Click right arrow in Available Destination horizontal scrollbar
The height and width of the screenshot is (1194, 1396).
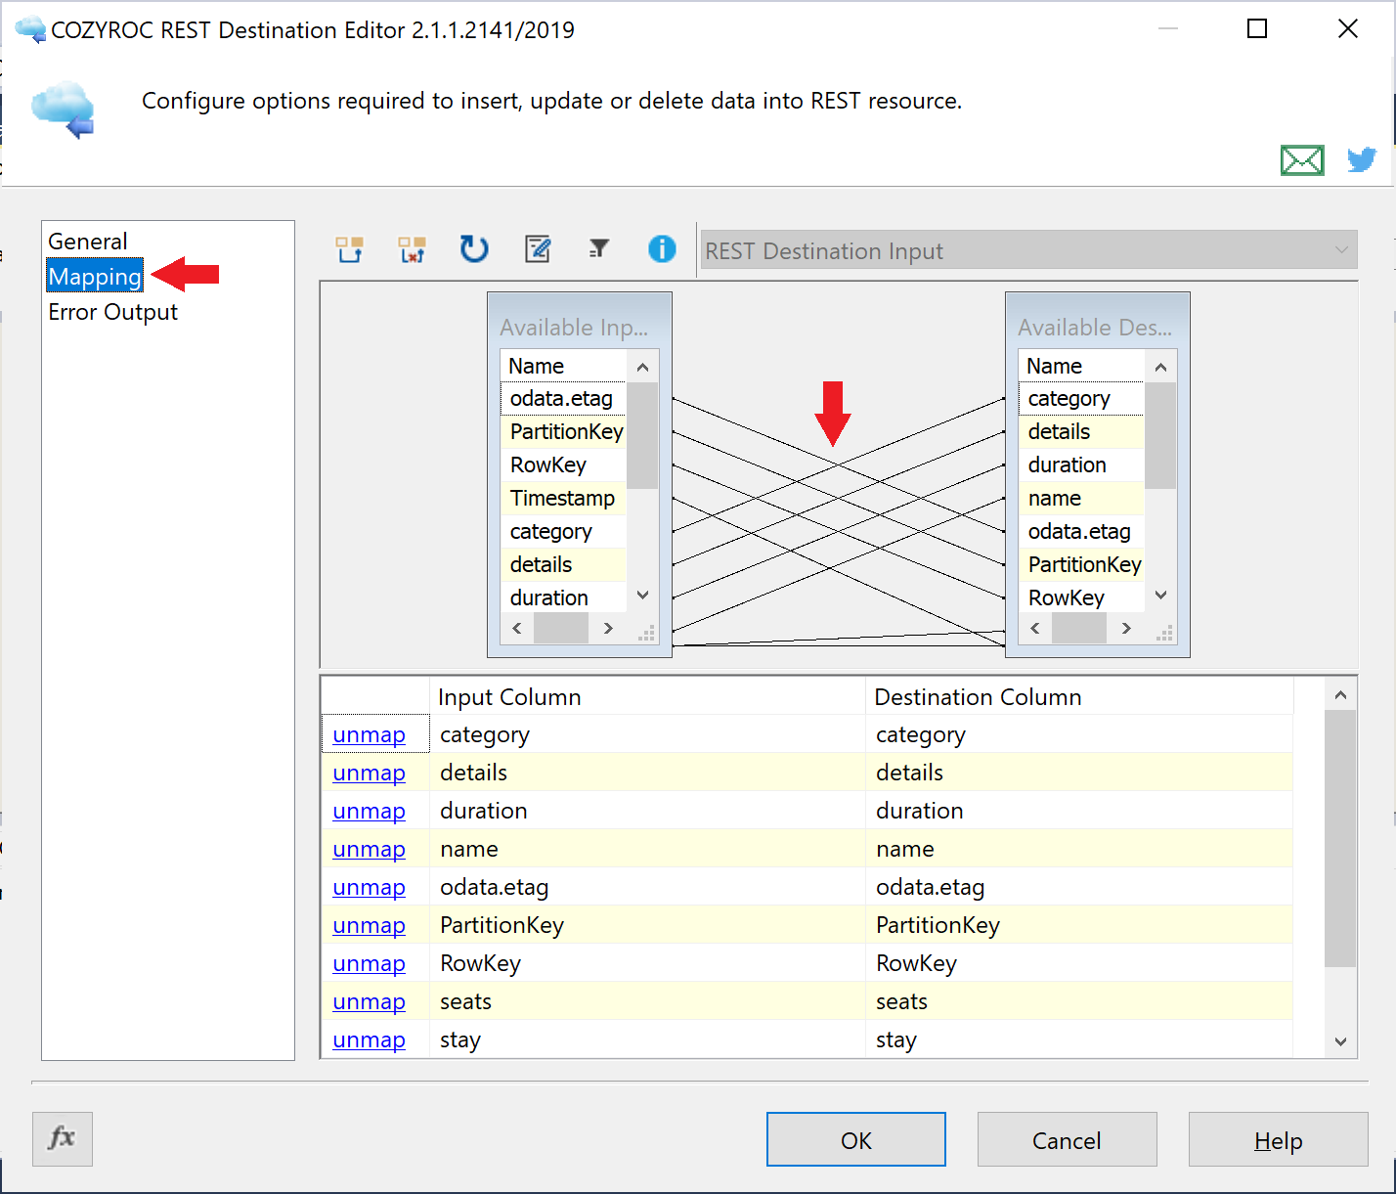[1126, 628]
